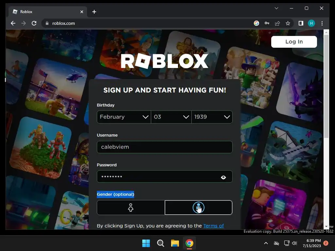Reload the Roblox page
The height and width of the screenshot is (251, 335).
pyautogui.click(x=34, y=23)
